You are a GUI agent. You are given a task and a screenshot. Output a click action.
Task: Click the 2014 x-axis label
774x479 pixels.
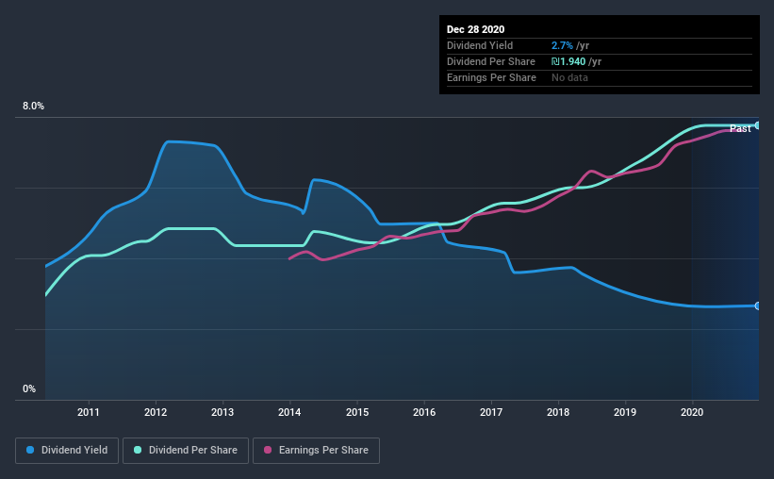click(289, 412)
